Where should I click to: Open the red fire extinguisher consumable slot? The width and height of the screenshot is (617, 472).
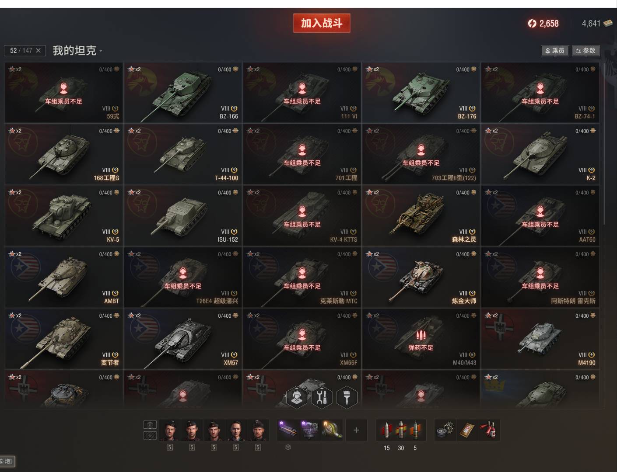[489, 430]
